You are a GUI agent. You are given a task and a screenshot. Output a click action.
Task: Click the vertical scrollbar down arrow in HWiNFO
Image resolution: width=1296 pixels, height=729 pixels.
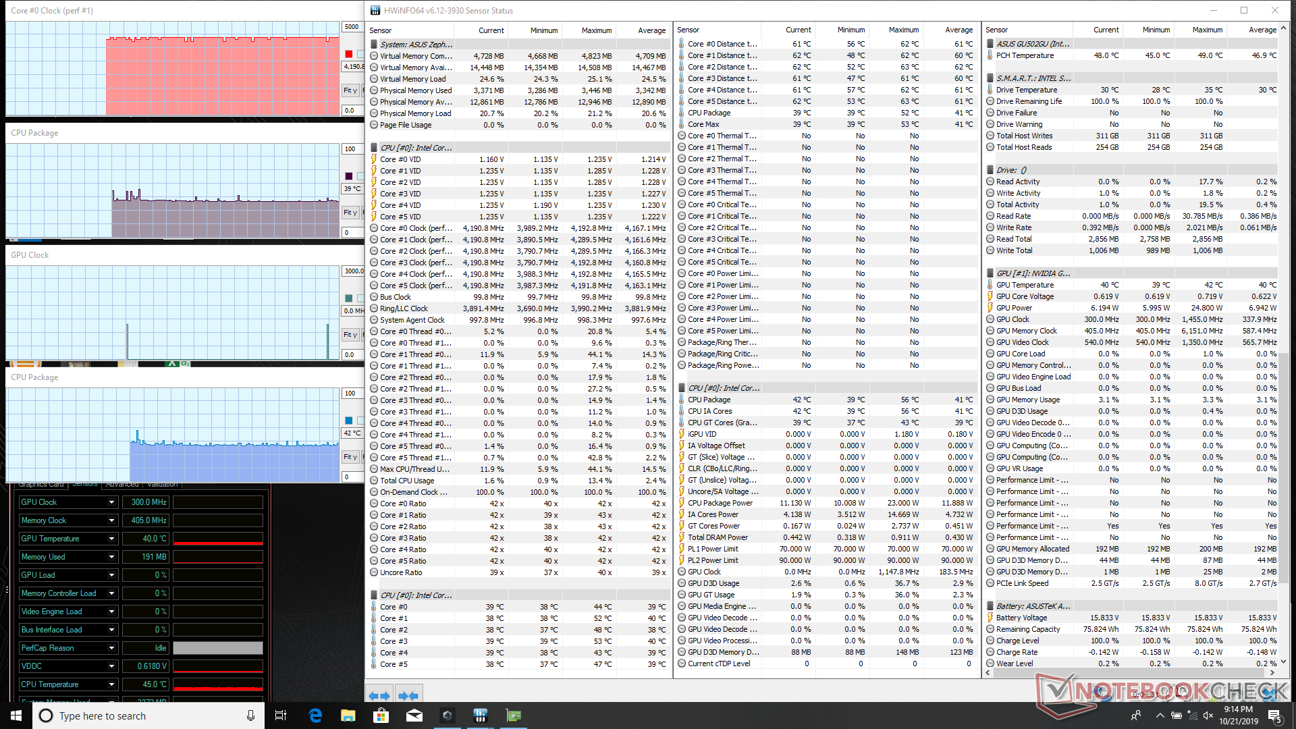point(1284,662)
